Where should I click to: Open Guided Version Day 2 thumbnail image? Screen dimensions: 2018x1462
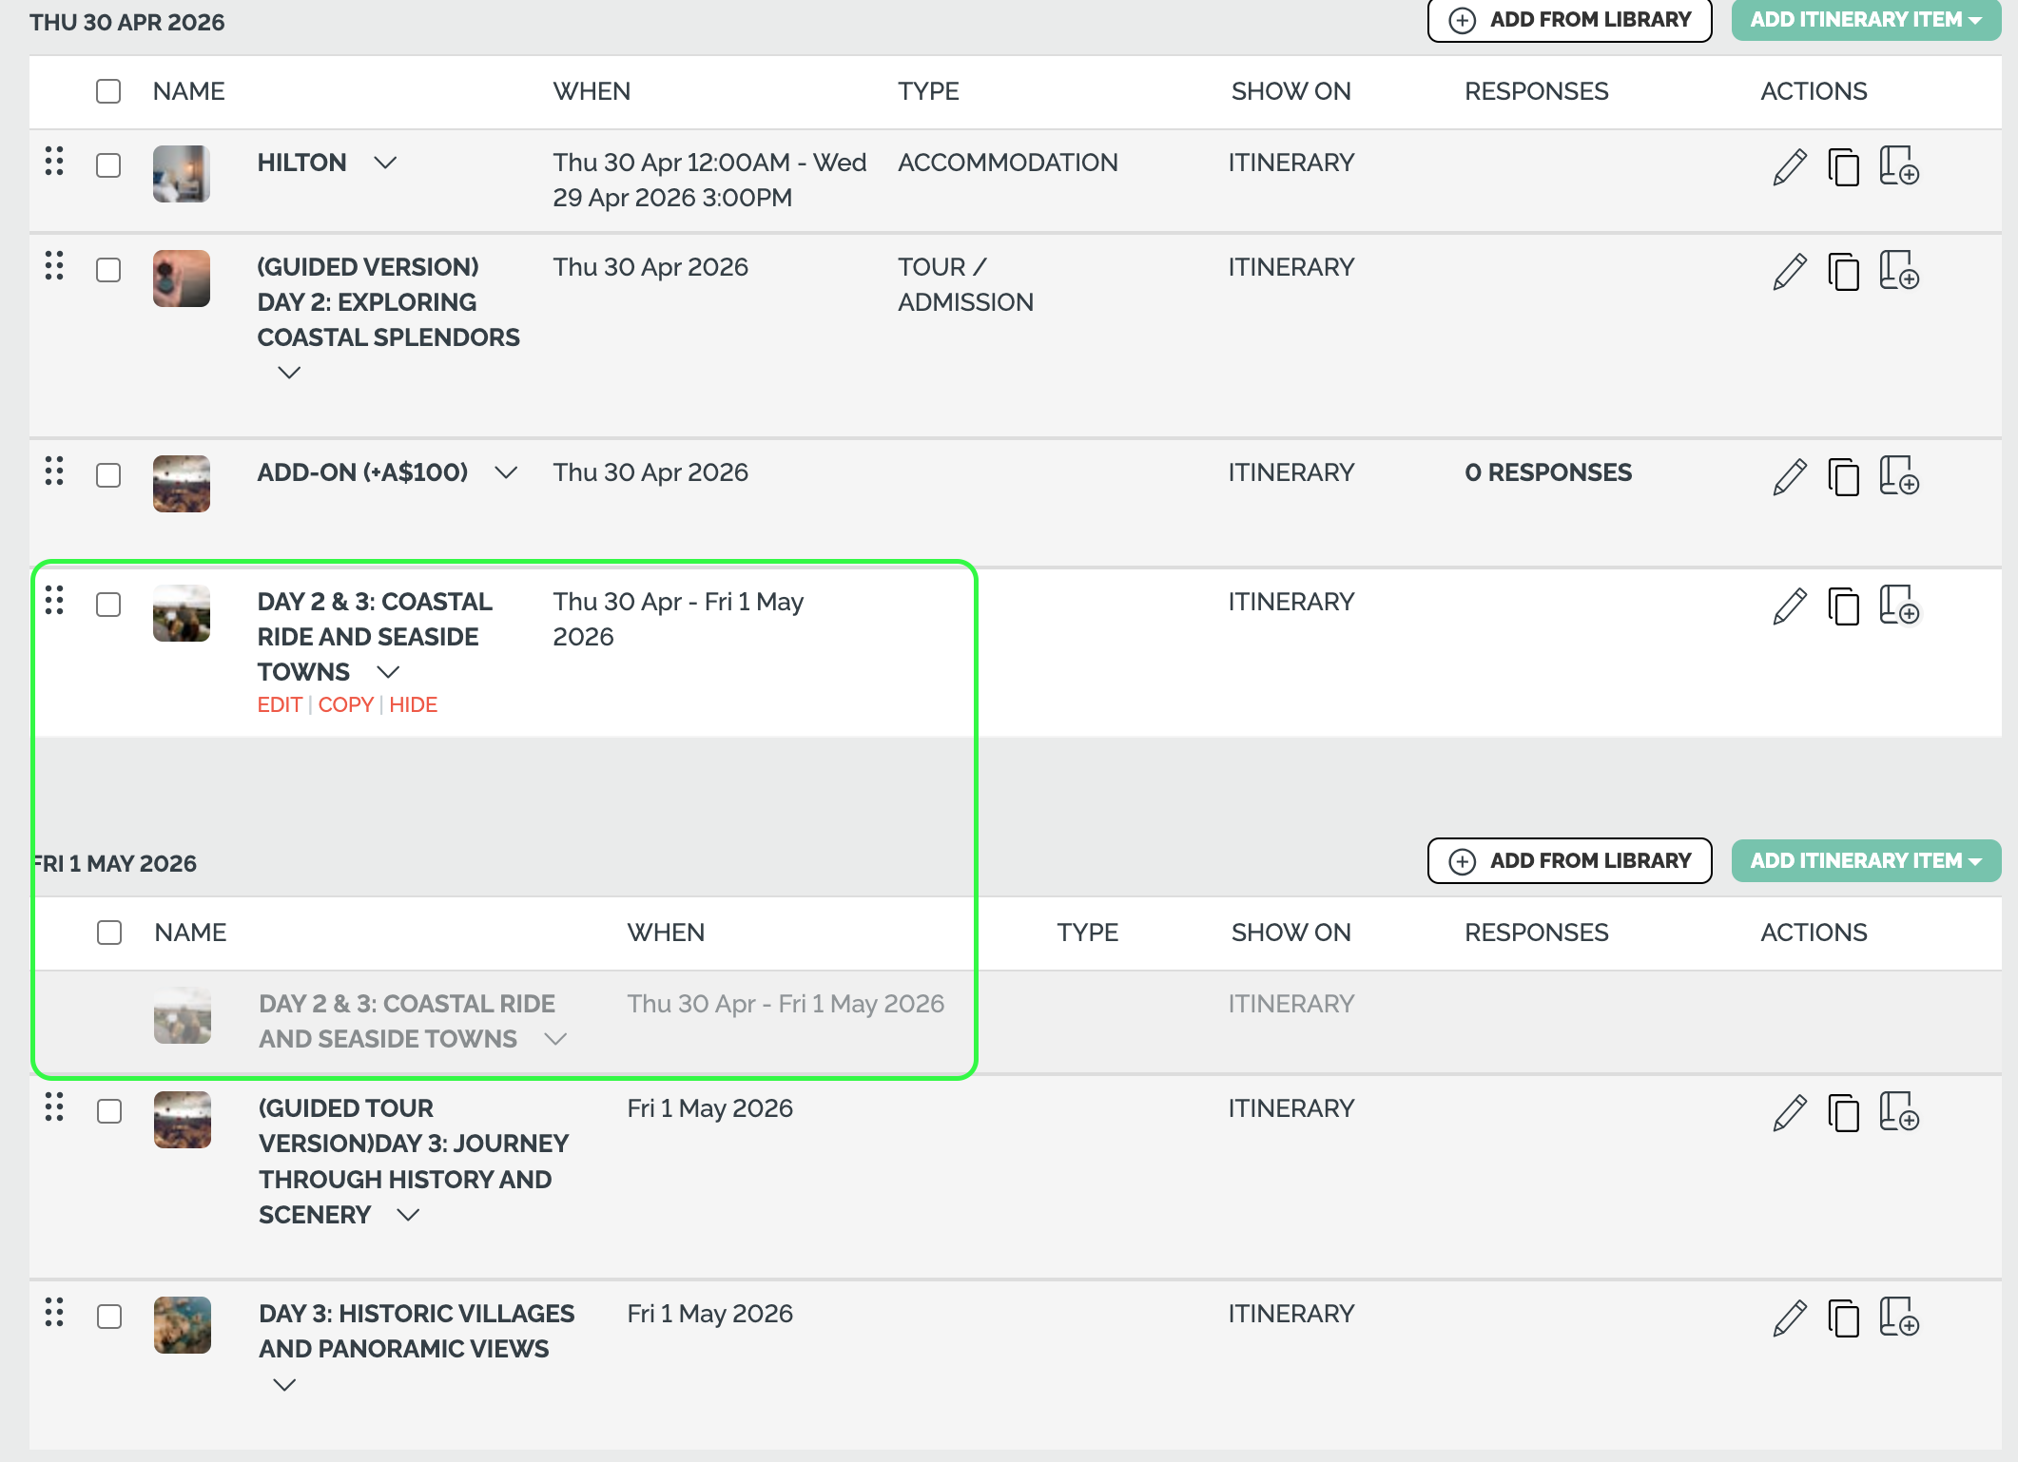pyautogui.click(x=182, y=279)
